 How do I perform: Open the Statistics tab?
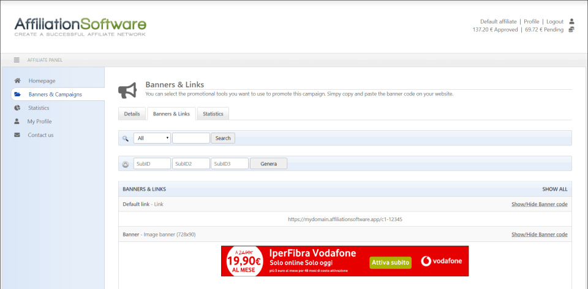213,114
